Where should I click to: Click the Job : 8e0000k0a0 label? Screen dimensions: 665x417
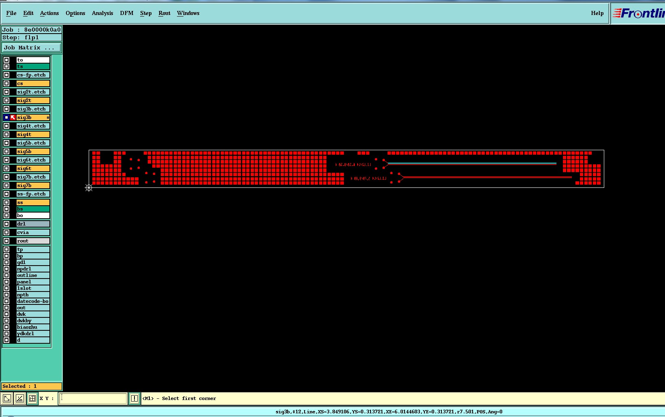[32, 30]
